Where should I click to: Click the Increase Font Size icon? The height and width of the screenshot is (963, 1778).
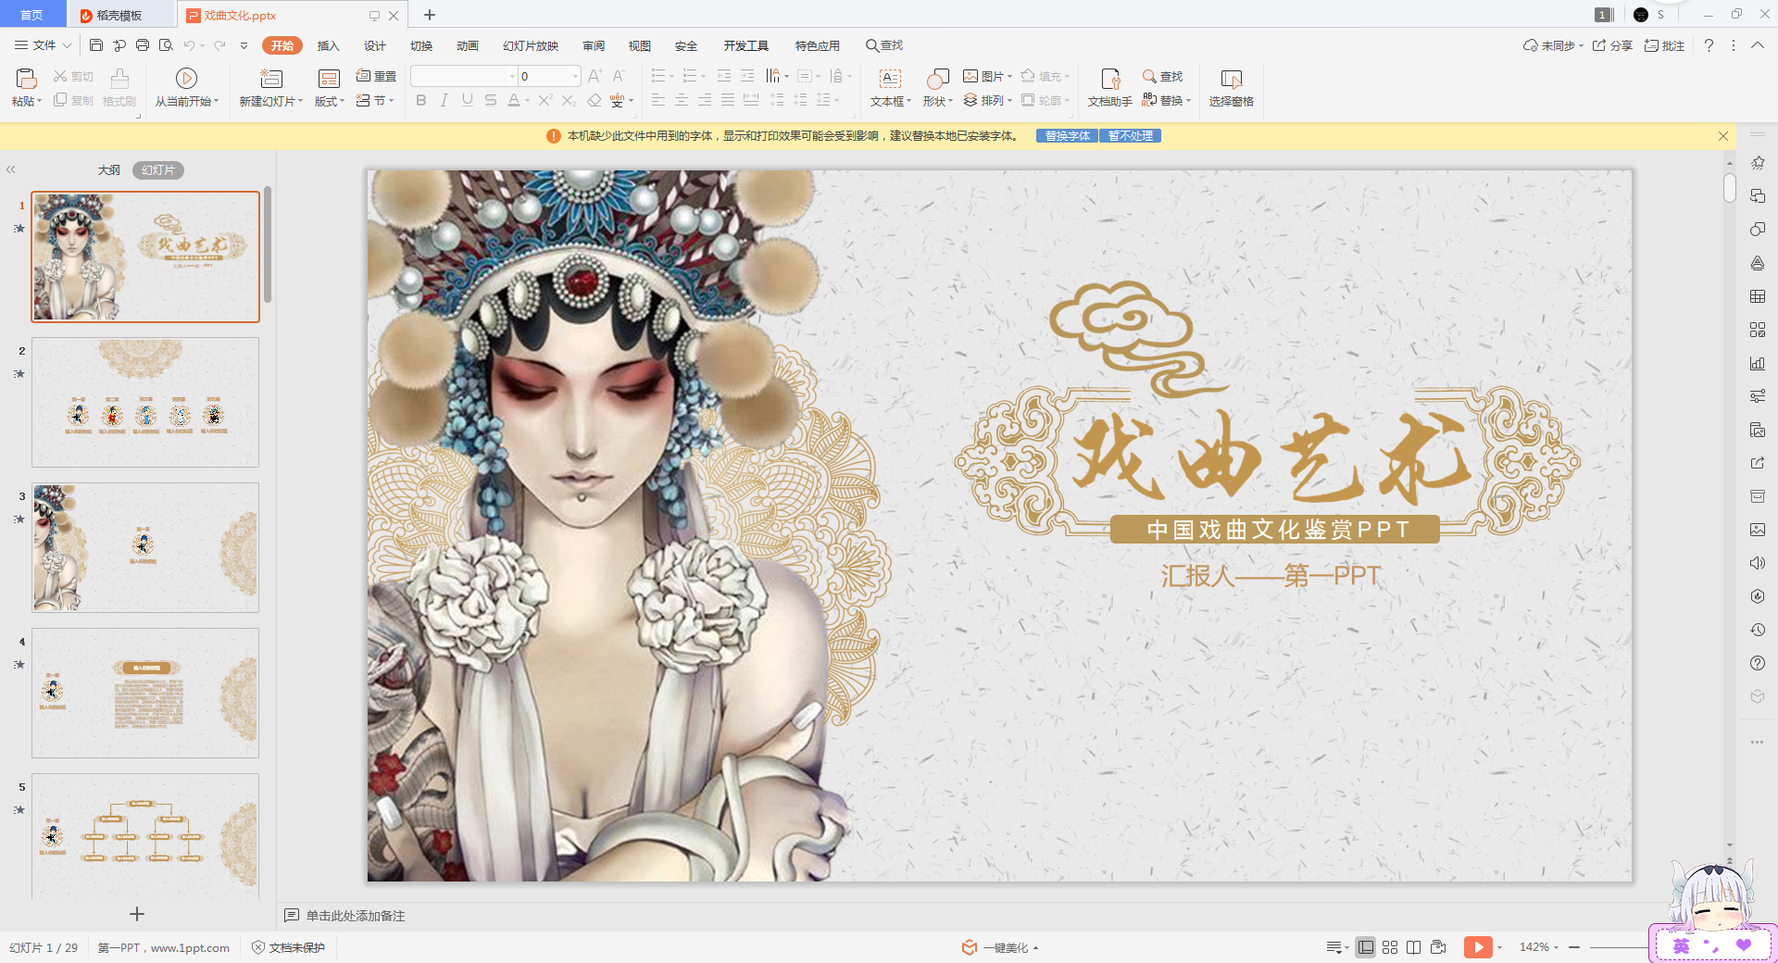coord(595,76)
